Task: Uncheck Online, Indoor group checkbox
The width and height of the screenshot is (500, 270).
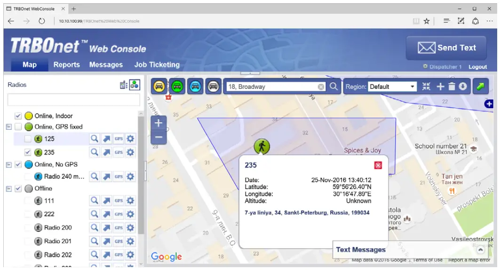Action: point(18,116)
